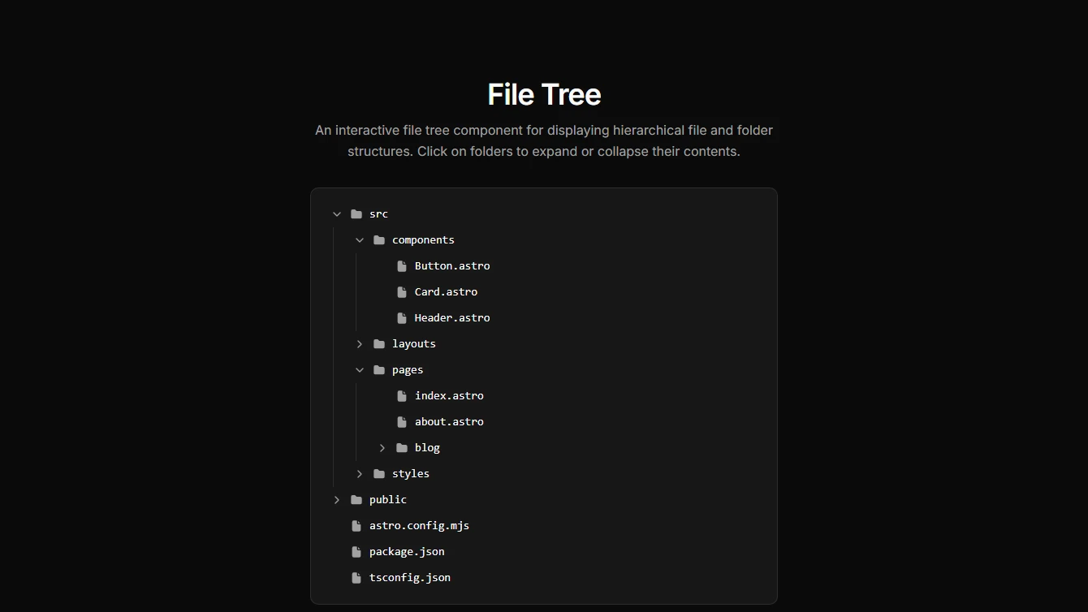Click the pages folder icon
This screenshot has height=612, width=1088.
pyautogui.click(x=379, y=369)
